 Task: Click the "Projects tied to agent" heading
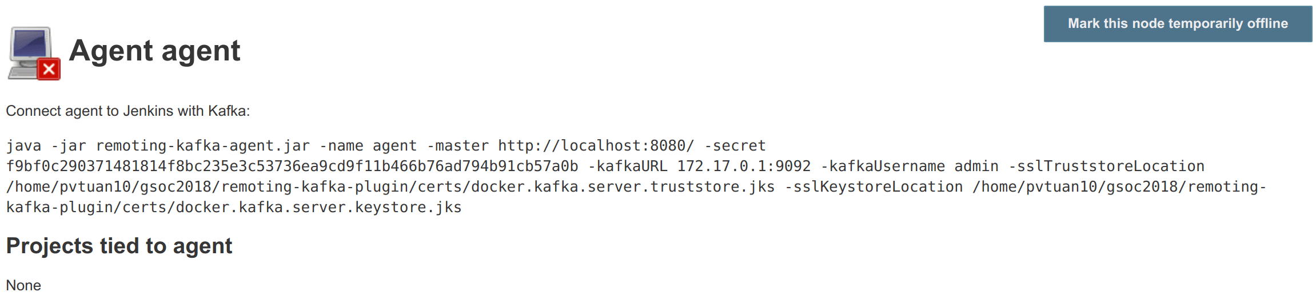(x=119, y=246)
